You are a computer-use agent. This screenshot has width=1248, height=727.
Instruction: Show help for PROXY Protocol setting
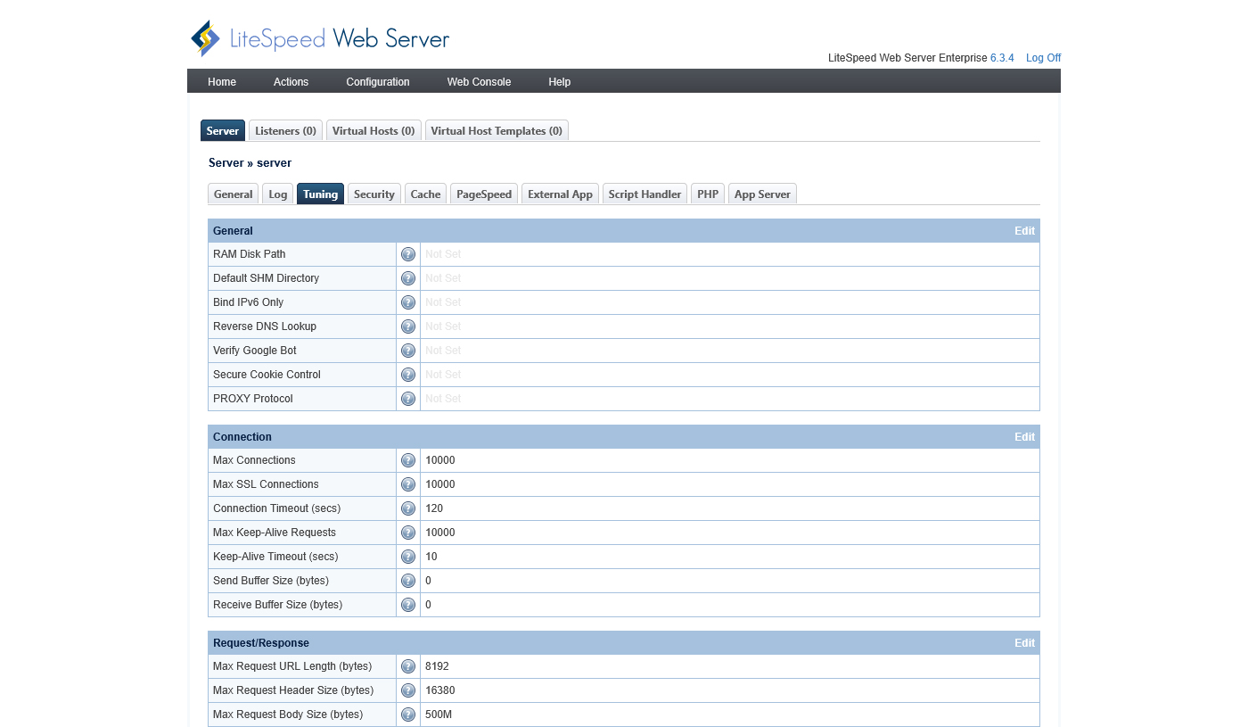408,399
